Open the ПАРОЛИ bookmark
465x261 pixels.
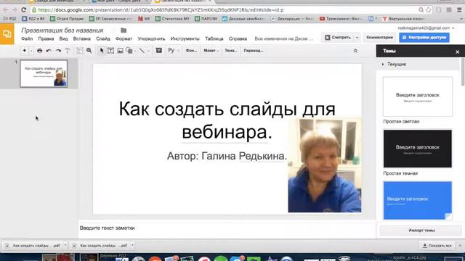pyautogui.click(x=206, y=19)
